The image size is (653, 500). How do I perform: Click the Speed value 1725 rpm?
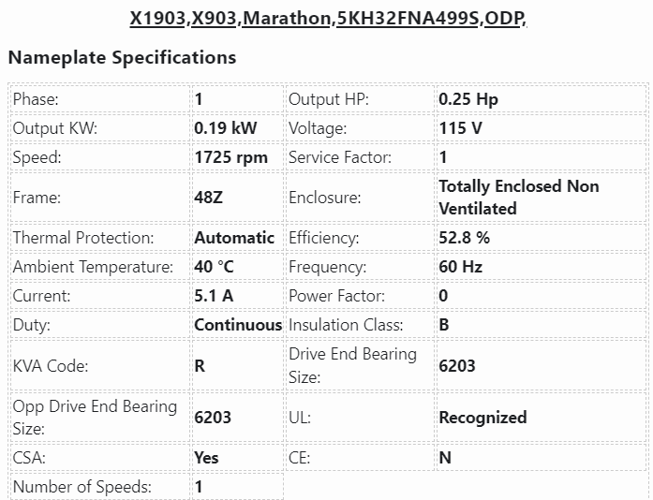click(230, 157)
